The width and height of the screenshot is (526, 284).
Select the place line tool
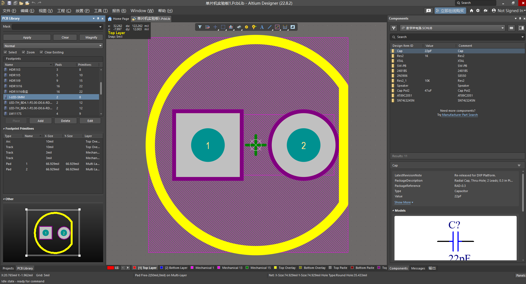[x=270, y=27]
